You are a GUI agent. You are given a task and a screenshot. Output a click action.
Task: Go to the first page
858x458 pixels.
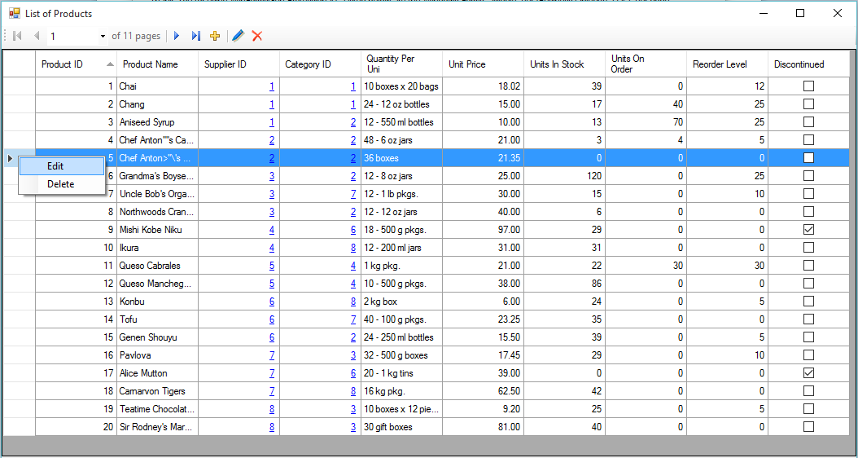tap(17, 36)
